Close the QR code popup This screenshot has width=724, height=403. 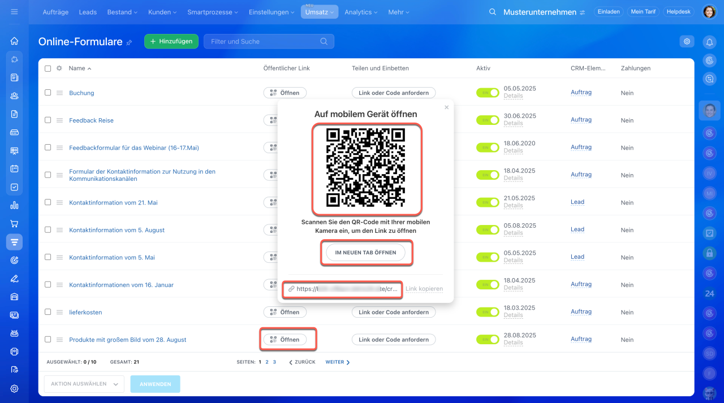[x=446, y=107]
